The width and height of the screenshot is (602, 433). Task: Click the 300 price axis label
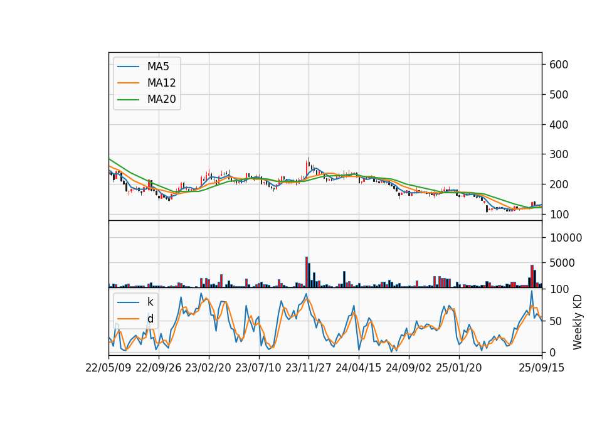click(559, 154)
